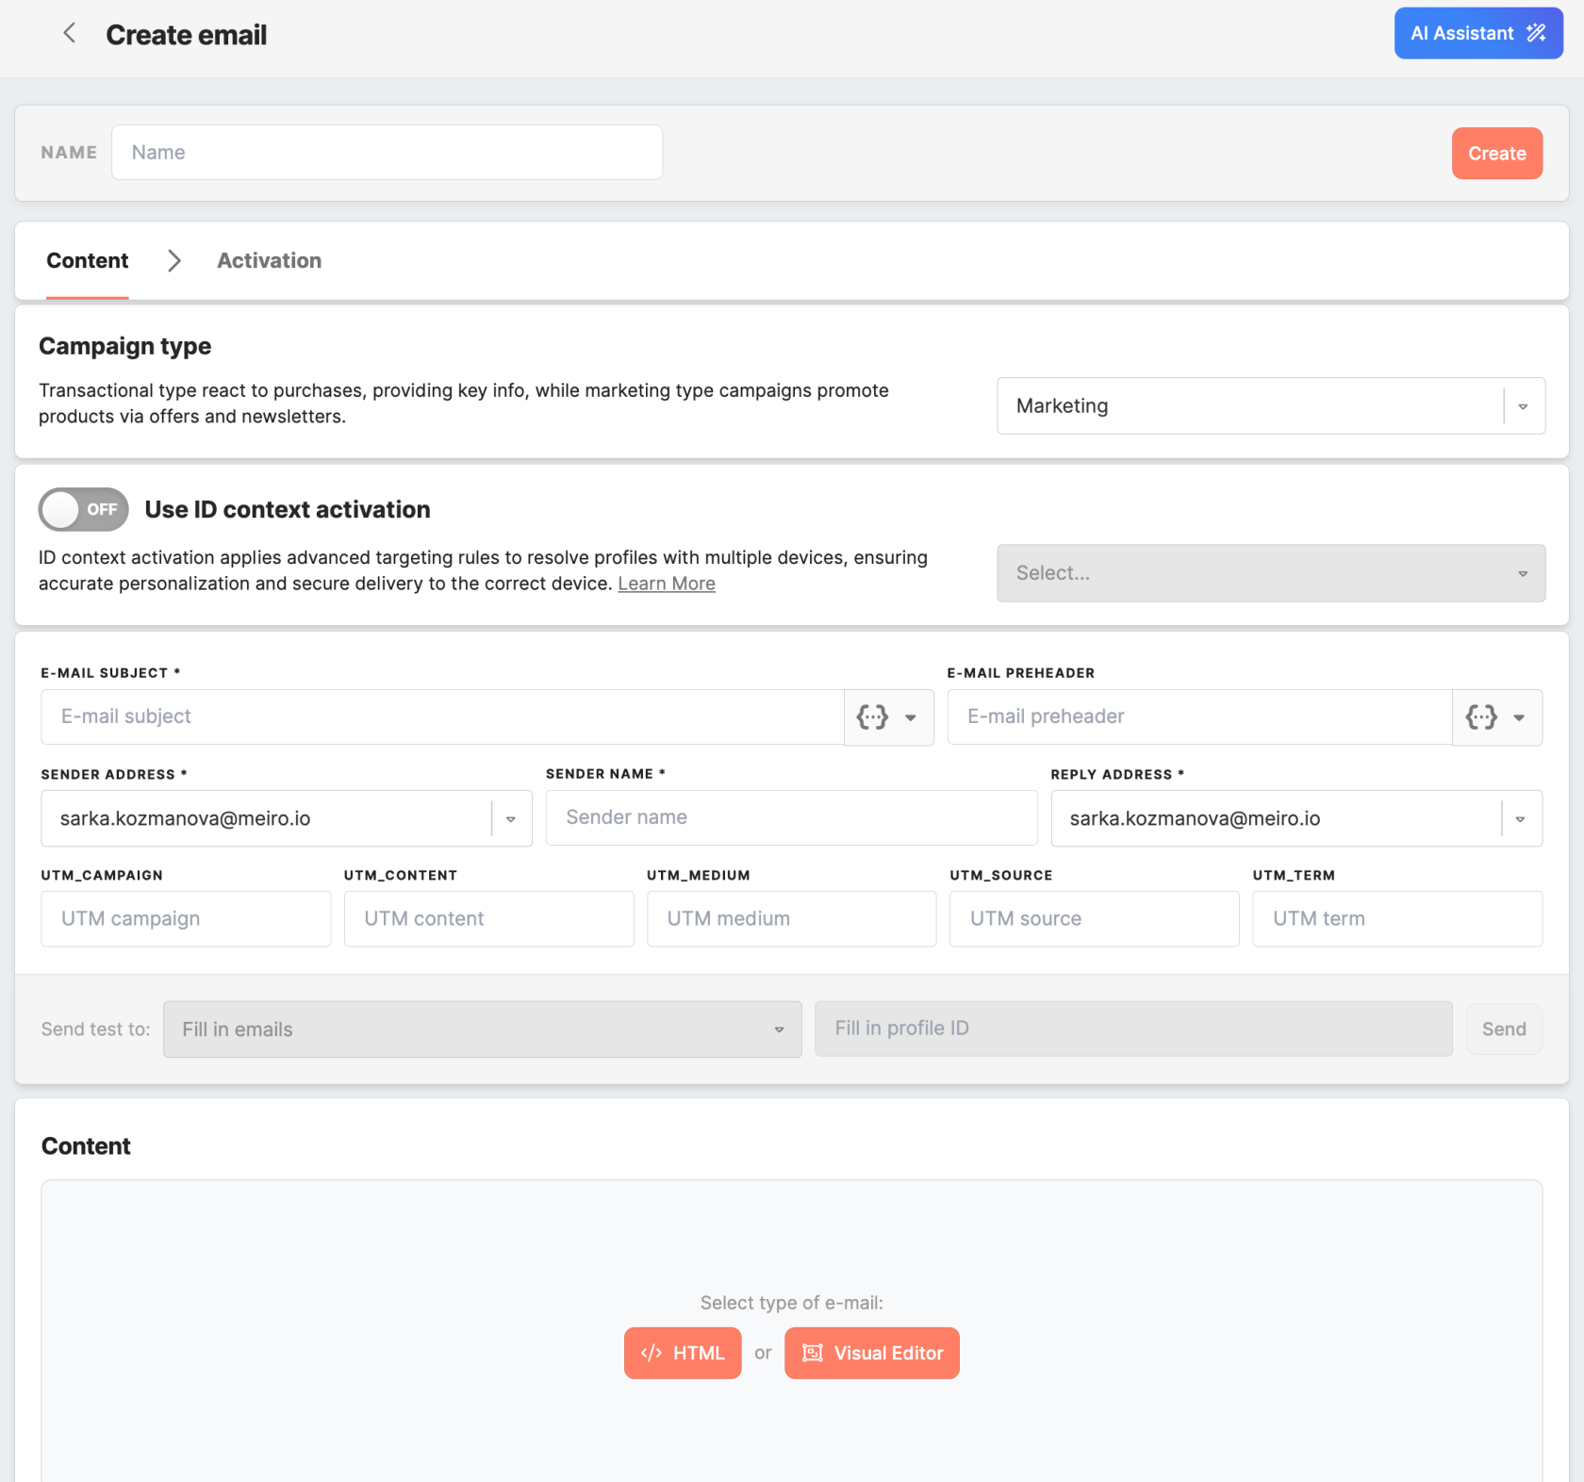Select the Content tab
This screenshot has height=1482, width=1584.
[88, 261]
